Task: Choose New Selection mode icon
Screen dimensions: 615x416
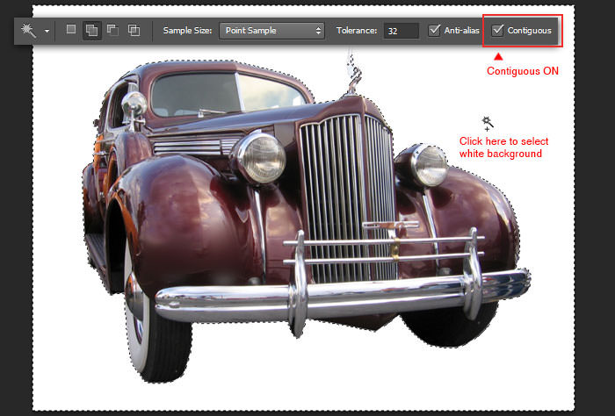Action: tap(71, 29)
